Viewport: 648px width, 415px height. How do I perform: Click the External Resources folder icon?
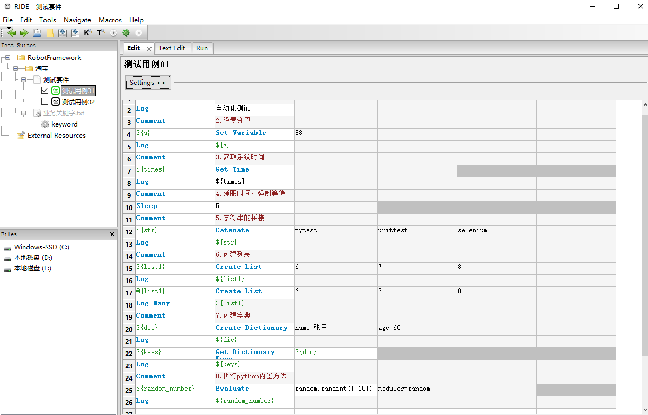[x=21, y=135]
